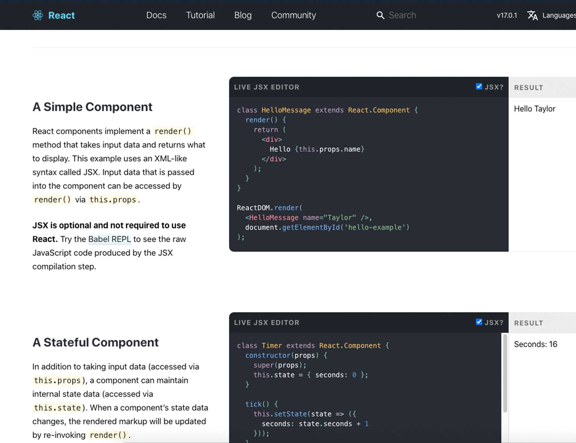This screenshot has width=576, height=443.
Task: Go to the Tutorial page
Action: 200,15
